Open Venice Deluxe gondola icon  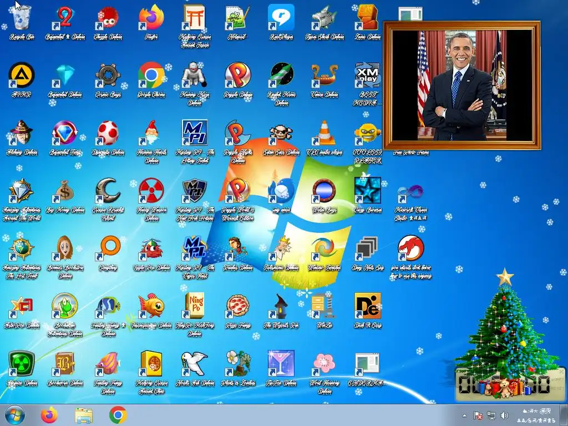click(x=324, y=75)
